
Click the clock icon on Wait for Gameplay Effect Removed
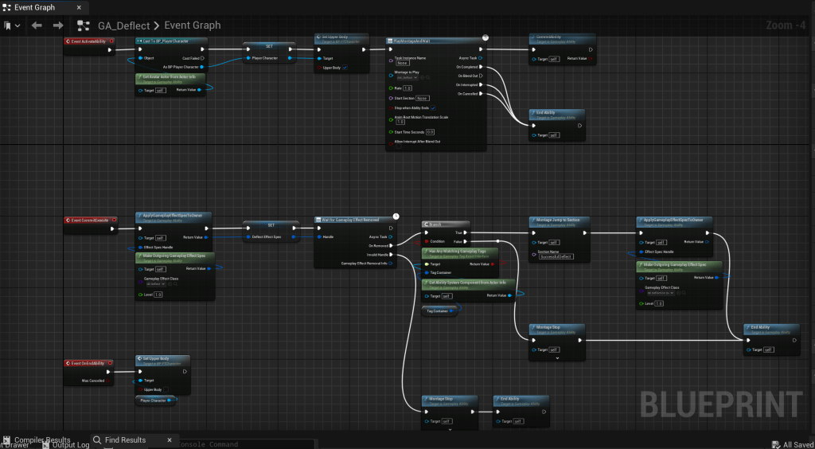pyautogui.click(x=396, y=215)
